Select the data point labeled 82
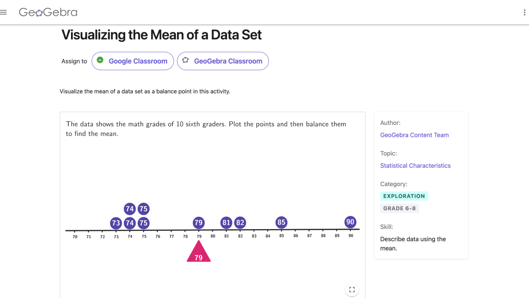Viewport: 529px width, 298px height. click(x=240, y=223)
